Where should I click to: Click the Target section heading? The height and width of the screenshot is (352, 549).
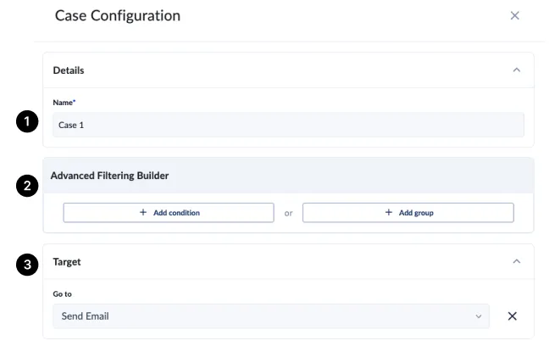(67, 262)
